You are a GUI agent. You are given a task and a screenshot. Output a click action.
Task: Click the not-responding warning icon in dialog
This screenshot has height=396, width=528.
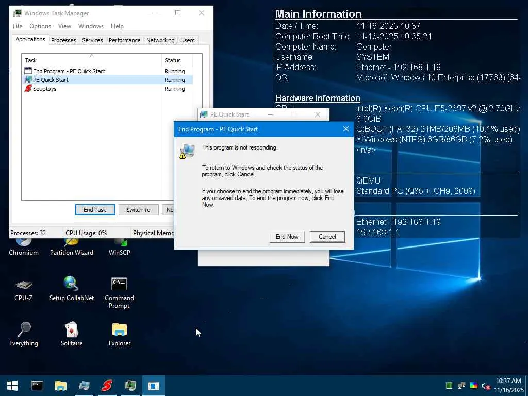point(188,152)
